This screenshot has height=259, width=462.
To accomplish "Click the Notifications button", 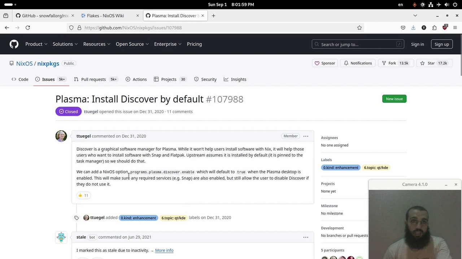I will coord(358,63).
